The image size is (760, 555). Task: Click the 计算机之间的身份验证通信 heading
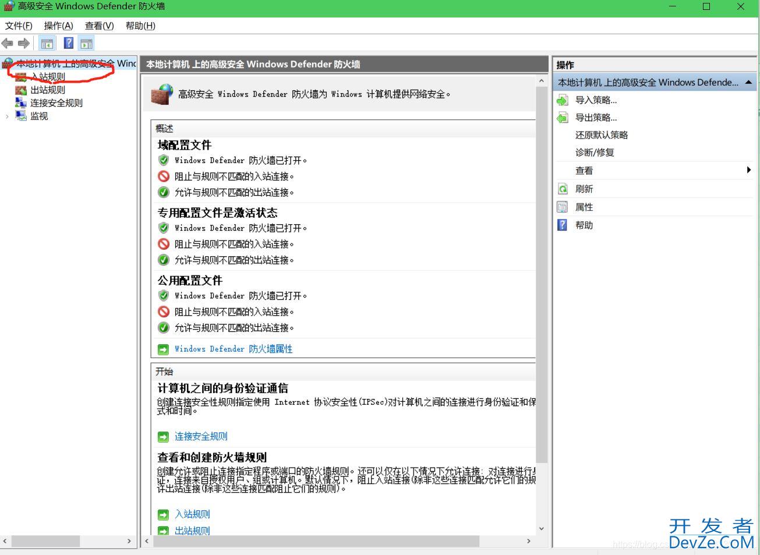pyautogui.click(x=222, y=388)
